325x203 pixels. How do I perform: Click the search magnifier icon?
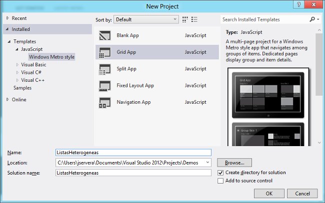(312, 19)
